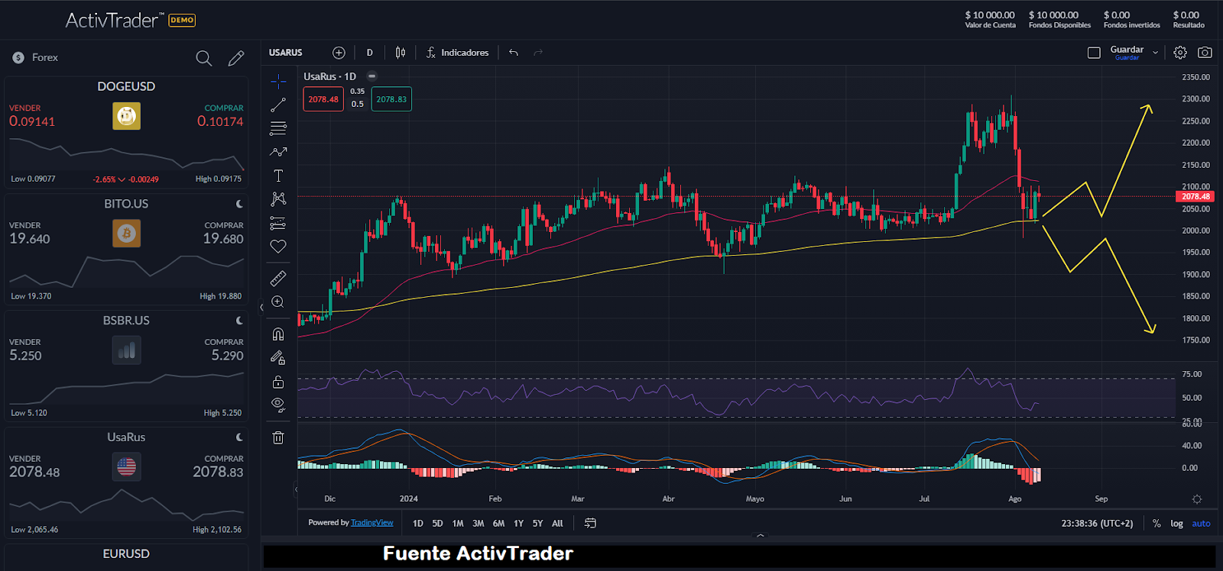Toggle log scale on price axis
This screenshot has width=1223, height=571.
coord(1176,523)
